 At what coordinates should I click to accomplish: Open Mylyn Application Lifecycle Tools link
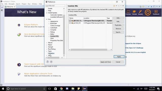click(x=38, y=74)
